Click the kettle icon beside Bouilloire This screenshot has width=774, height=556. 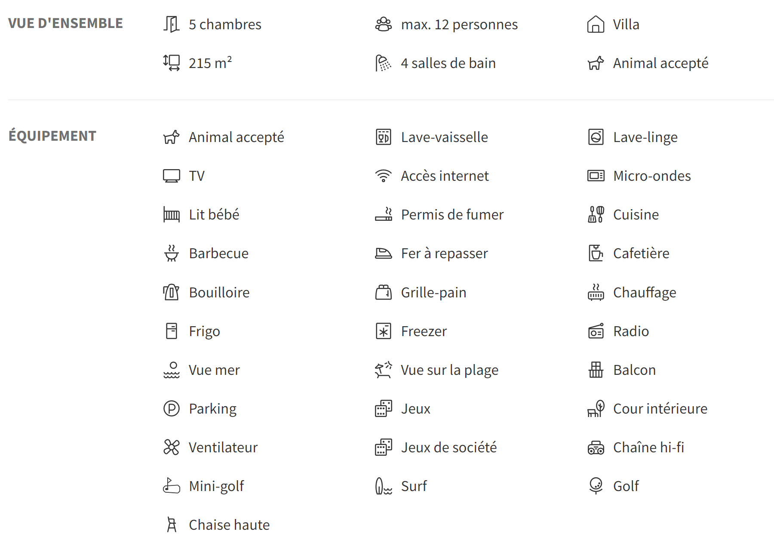[171, 292]
